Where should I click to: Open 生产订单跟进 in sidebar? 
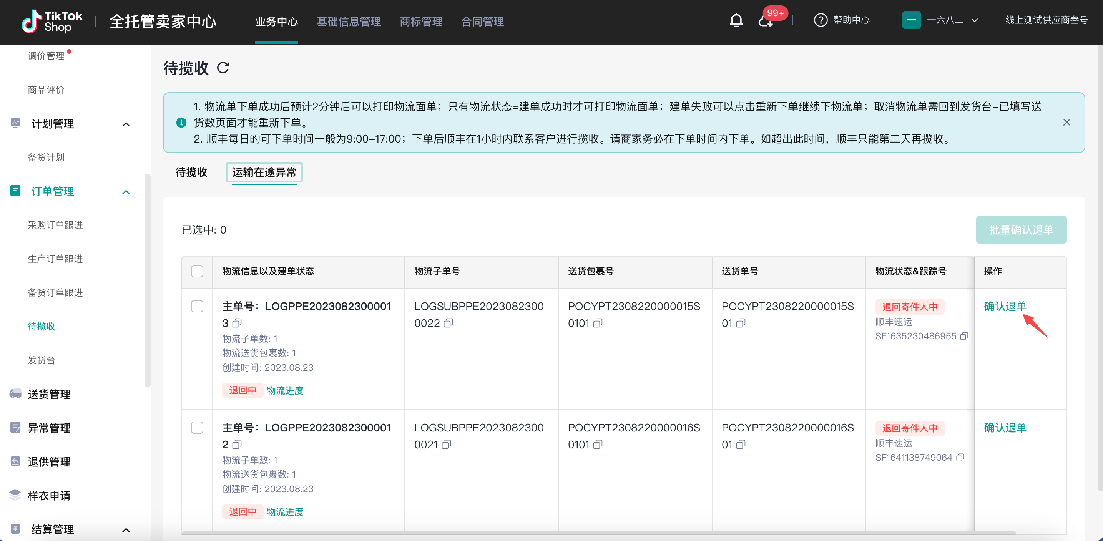coord(55,259)
